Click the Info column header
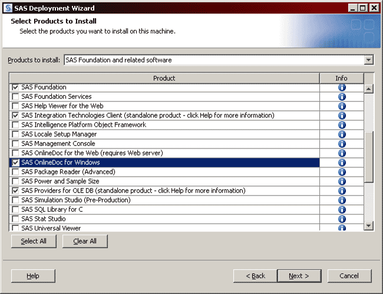This screenshot has width=383, height=294. pyautogui.click(x=342, y=78)
